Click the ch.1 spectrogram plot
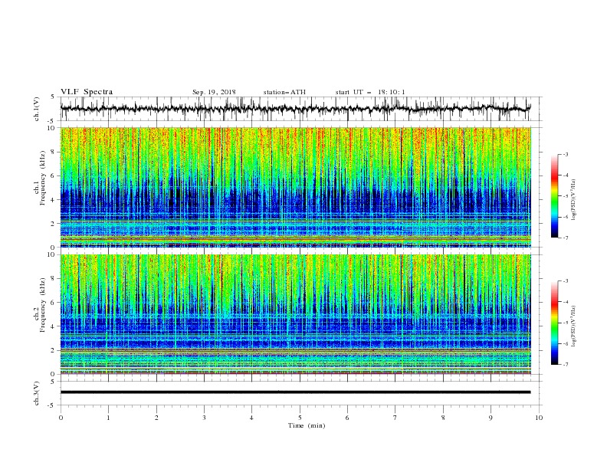This screenshot has width=607, height=469. click(295, 187)
